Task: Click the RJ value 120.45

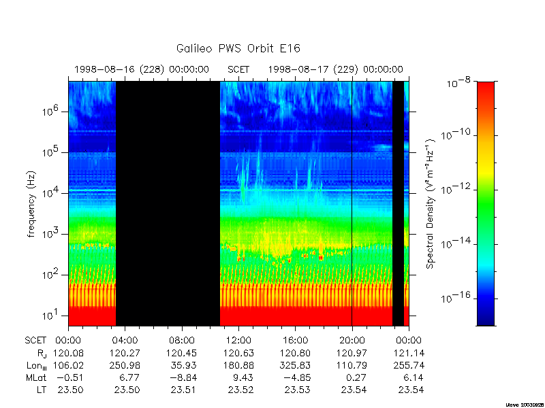Action: click(x=181, y=353)
